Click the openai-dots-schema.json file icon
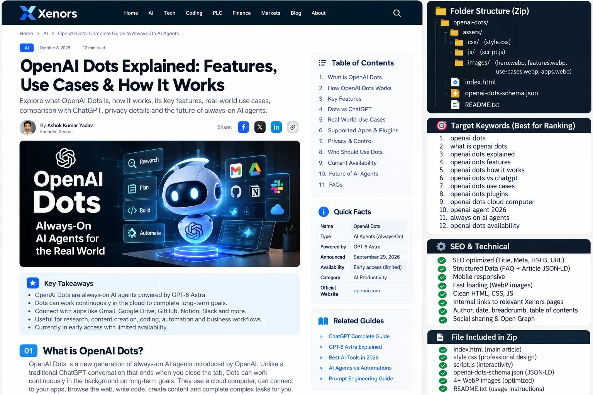The height and width of the screenshot is (395, 593). 456,93
